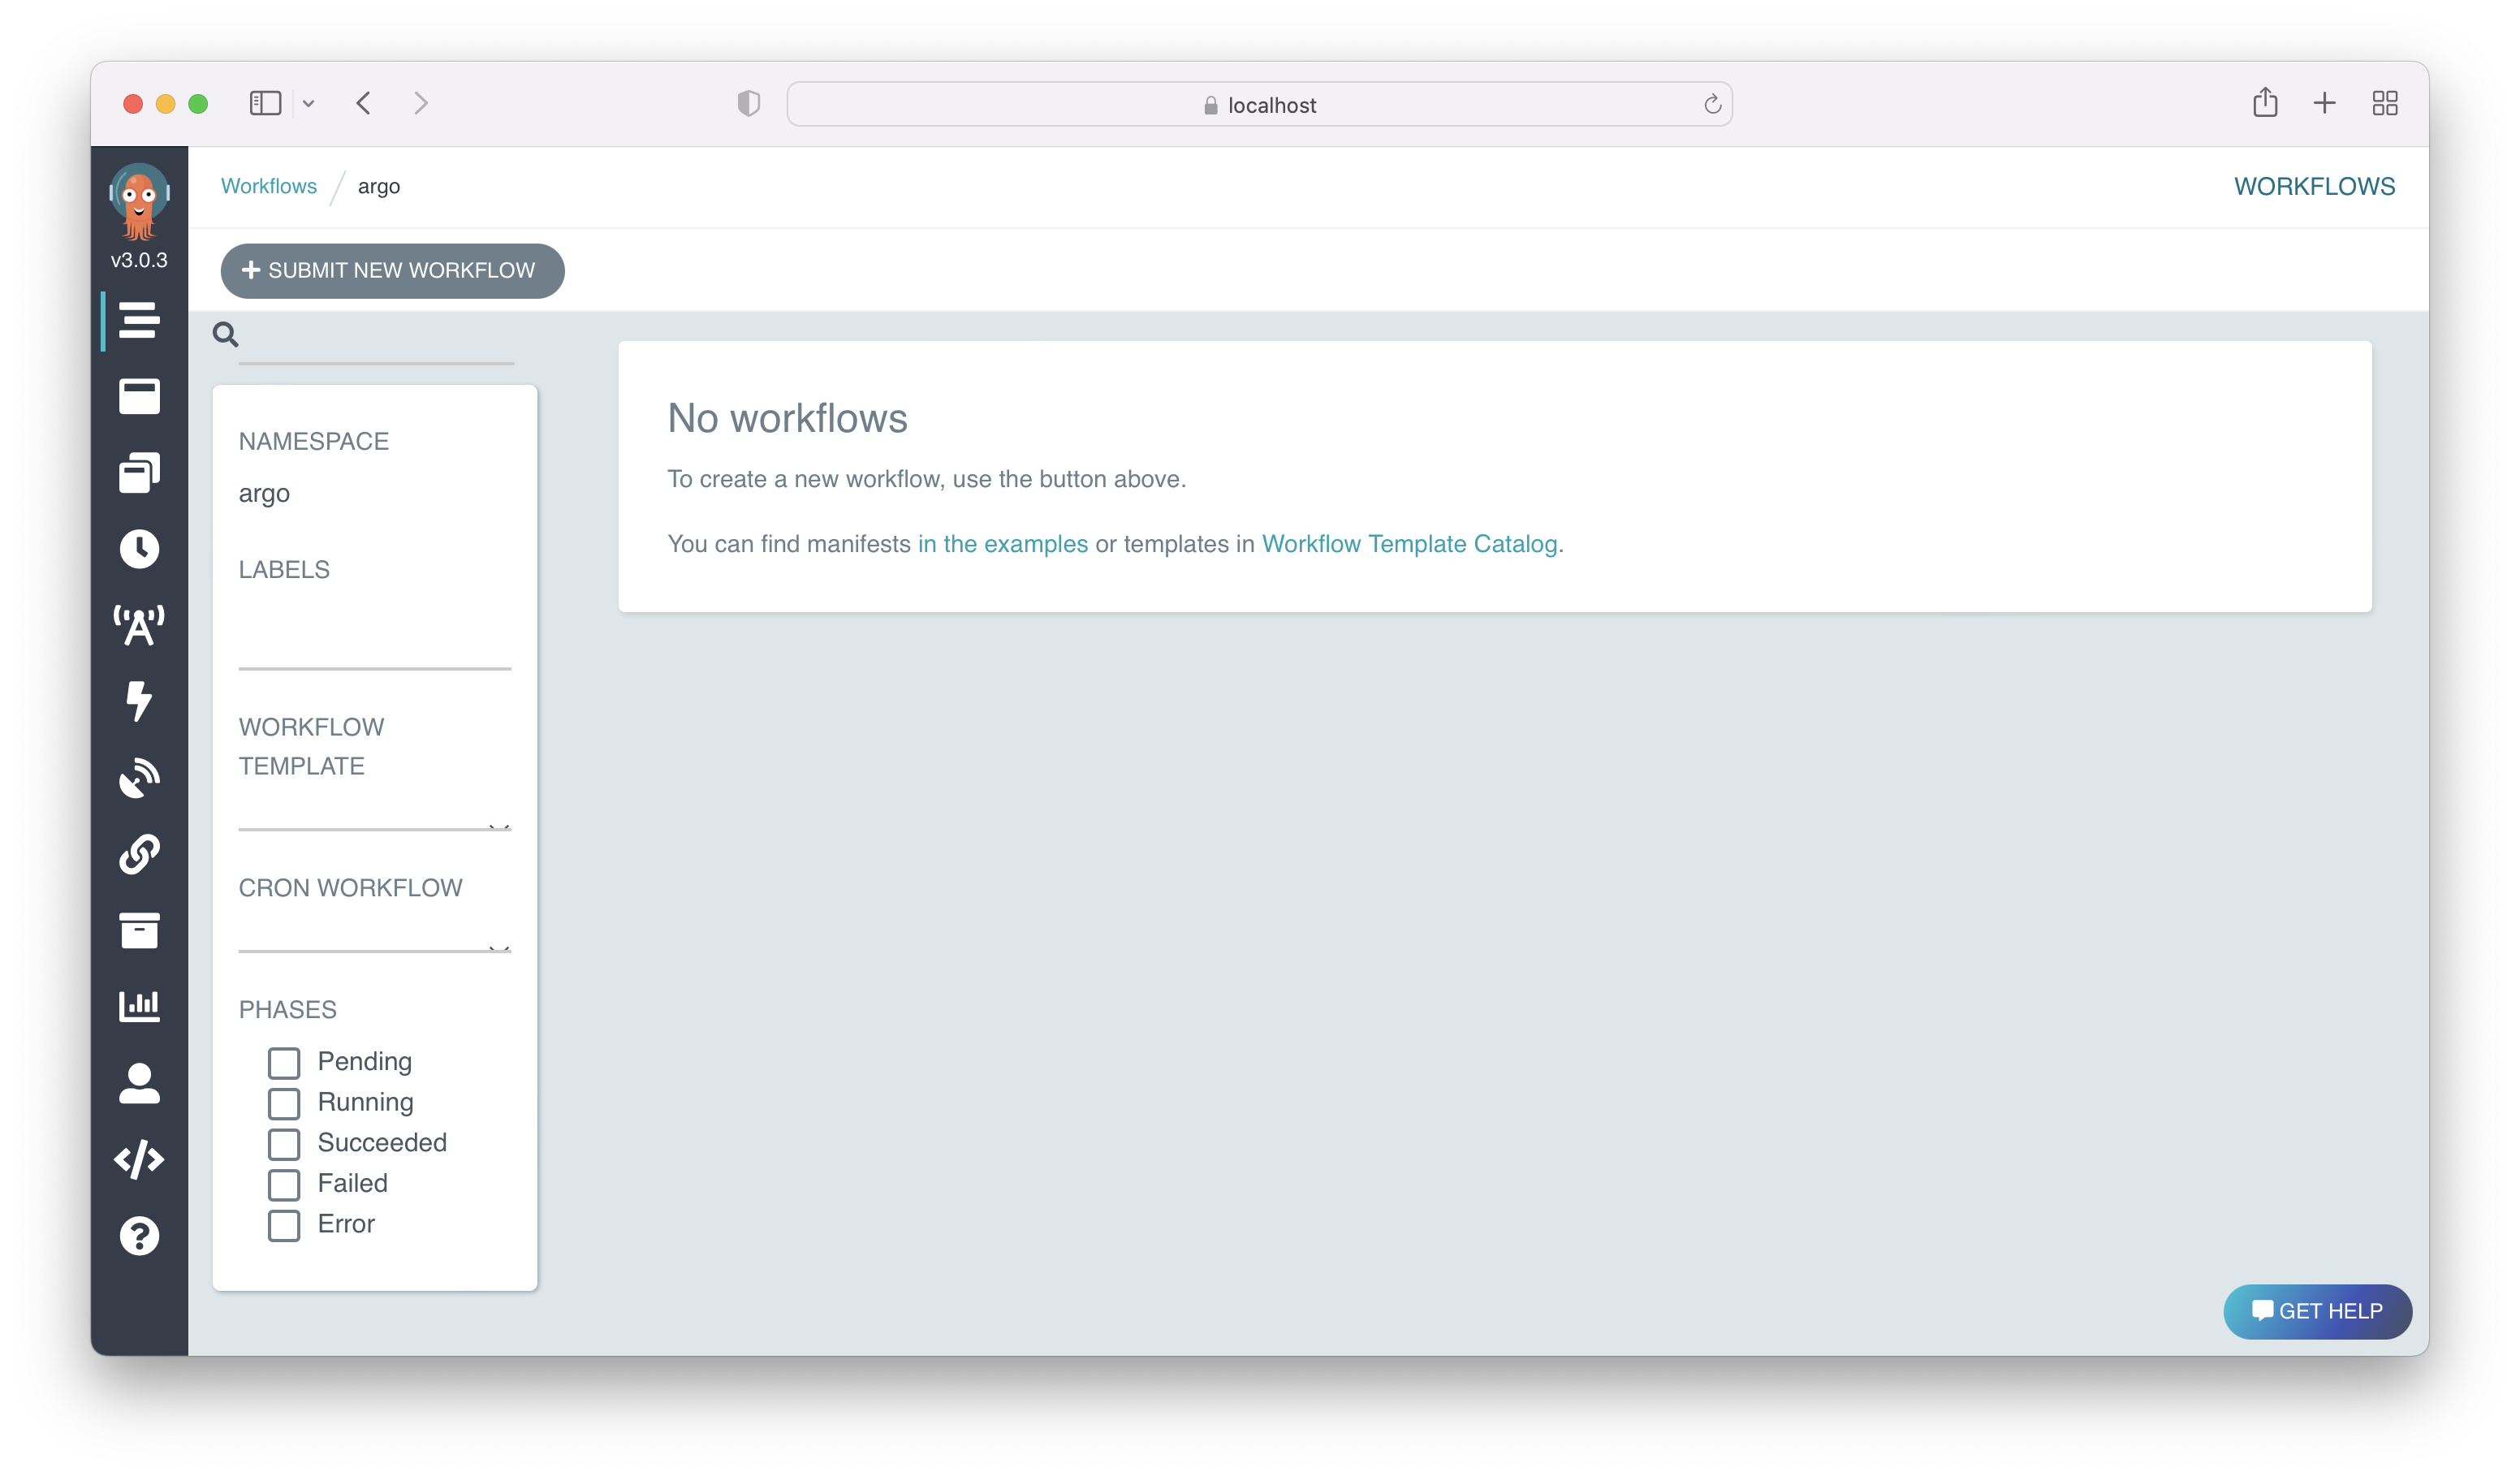This screenshot has width=2520, height=1476.
Task: Click the Workflows breadcrumb link
Action: point(268,186)
